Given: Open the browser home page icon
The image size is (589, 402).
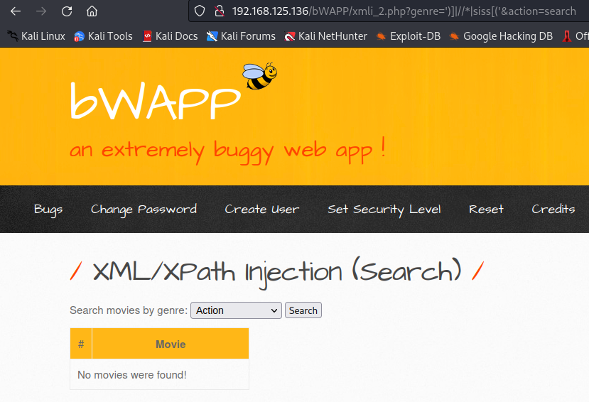Looking at the screenshot, I should pos(92,11).
